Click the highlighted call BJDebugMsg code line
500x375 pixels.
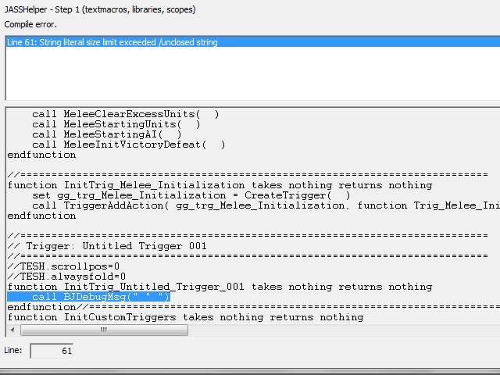click(88, 297)
